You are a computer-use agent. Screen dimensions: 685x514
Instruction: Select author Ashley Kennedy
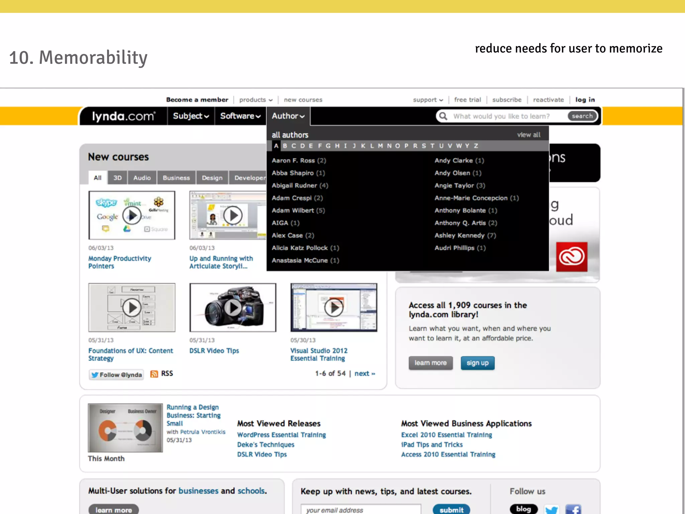click(x=465, y=236)
